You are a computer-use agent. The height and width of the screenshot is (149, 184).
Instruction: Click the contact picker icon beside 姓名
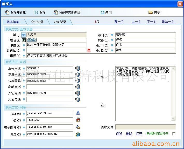(x=24, y=40)
